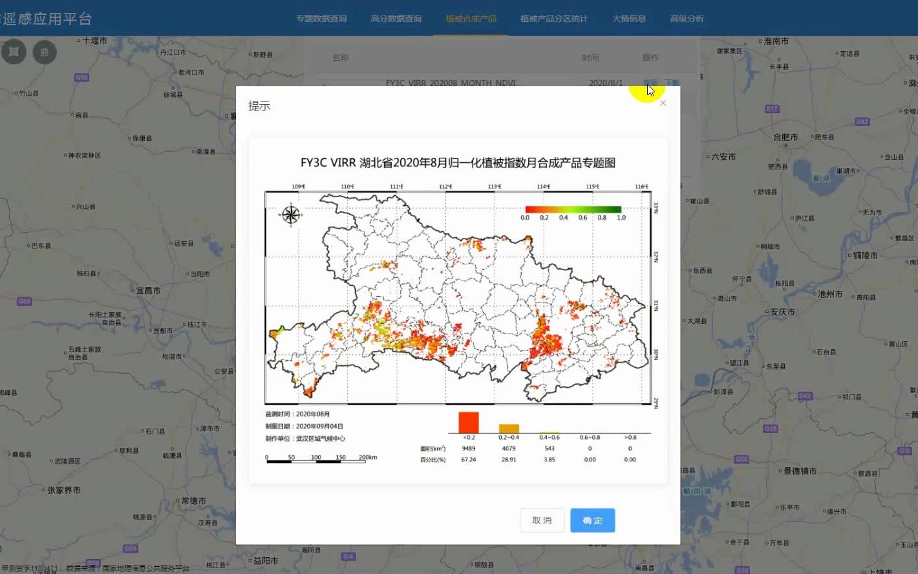
Task: Click the 2020/8/1 date cell
Action: [606, 83]
